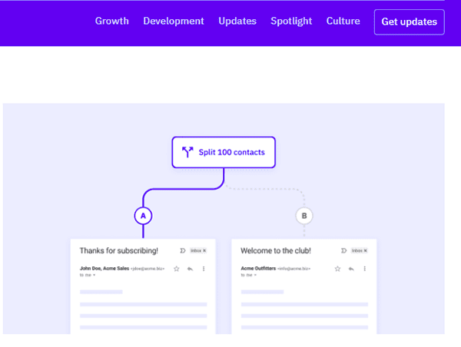Expand recipient details under John Doe
This screenshot has width=461, height=347.
tap(95, 274)
